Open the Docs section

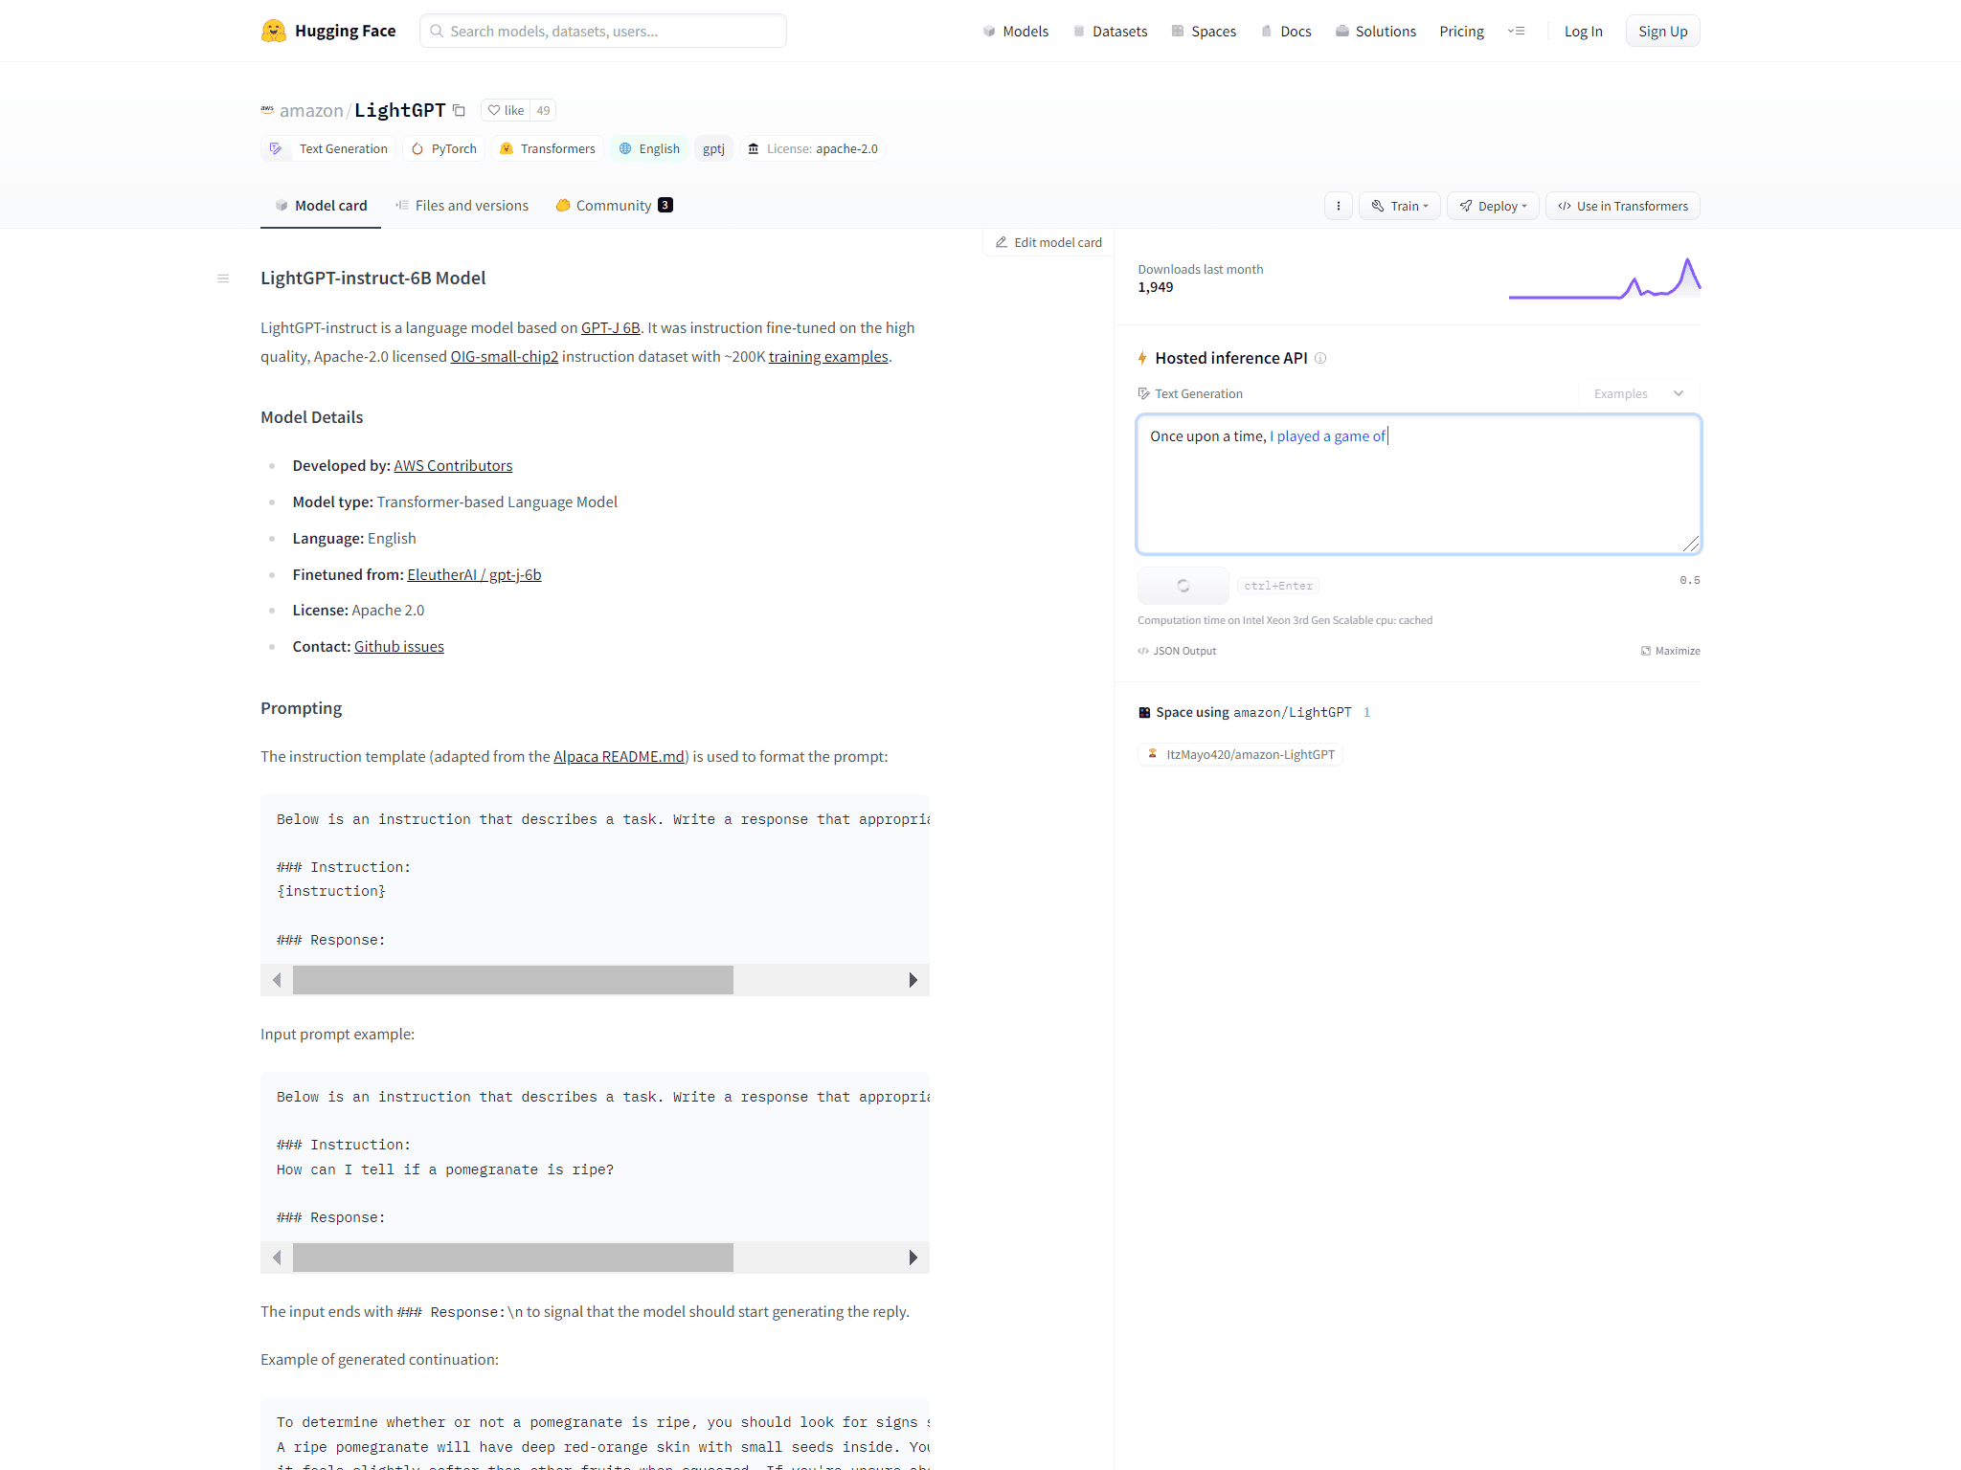pos(1286,31)
